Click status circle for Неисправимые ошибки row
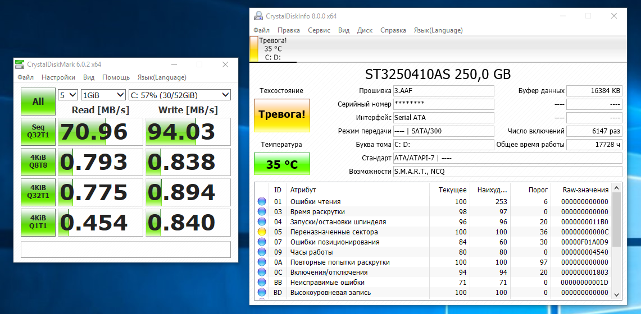Screen dimensions: 641x314 (x=262, y=282)
